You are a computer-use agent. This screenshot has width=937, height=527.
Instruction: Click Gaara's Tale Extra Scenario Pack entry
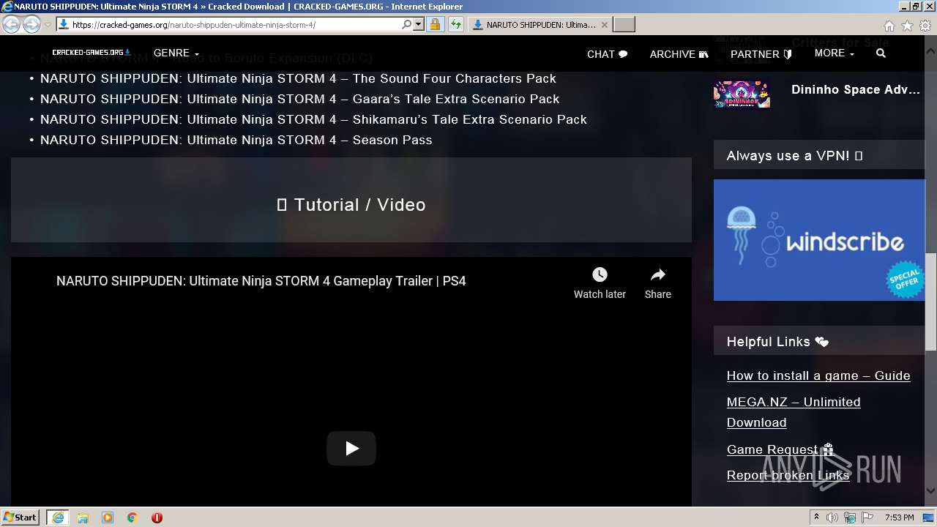click(x=299, y=99)
